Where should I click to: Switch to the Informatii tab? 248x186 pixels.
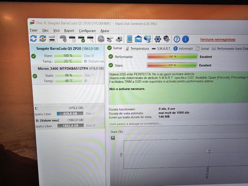(x=183, y=49)
